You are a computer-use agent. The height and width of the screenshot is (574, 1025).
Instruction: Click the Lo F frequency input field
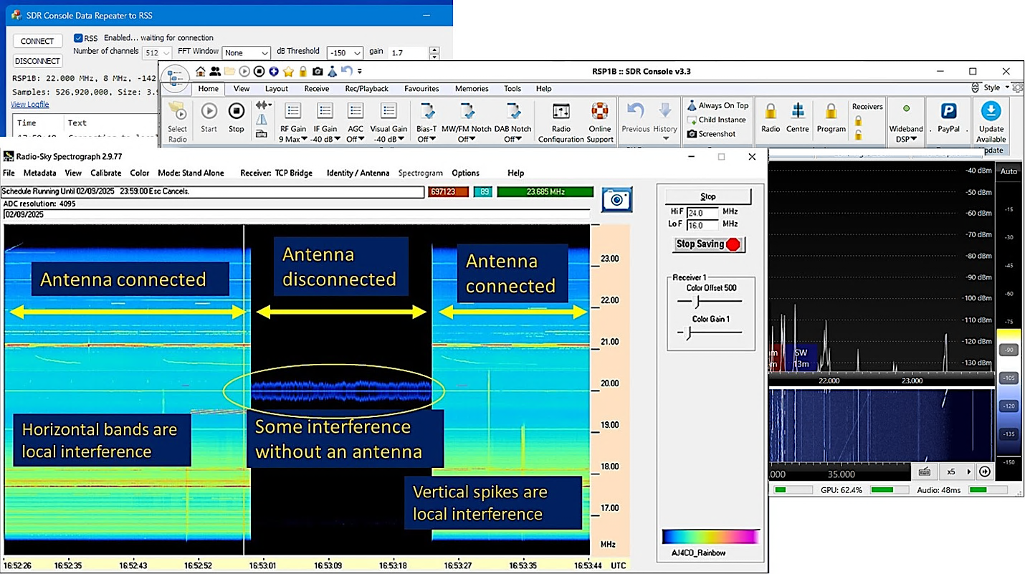[702, 224]
